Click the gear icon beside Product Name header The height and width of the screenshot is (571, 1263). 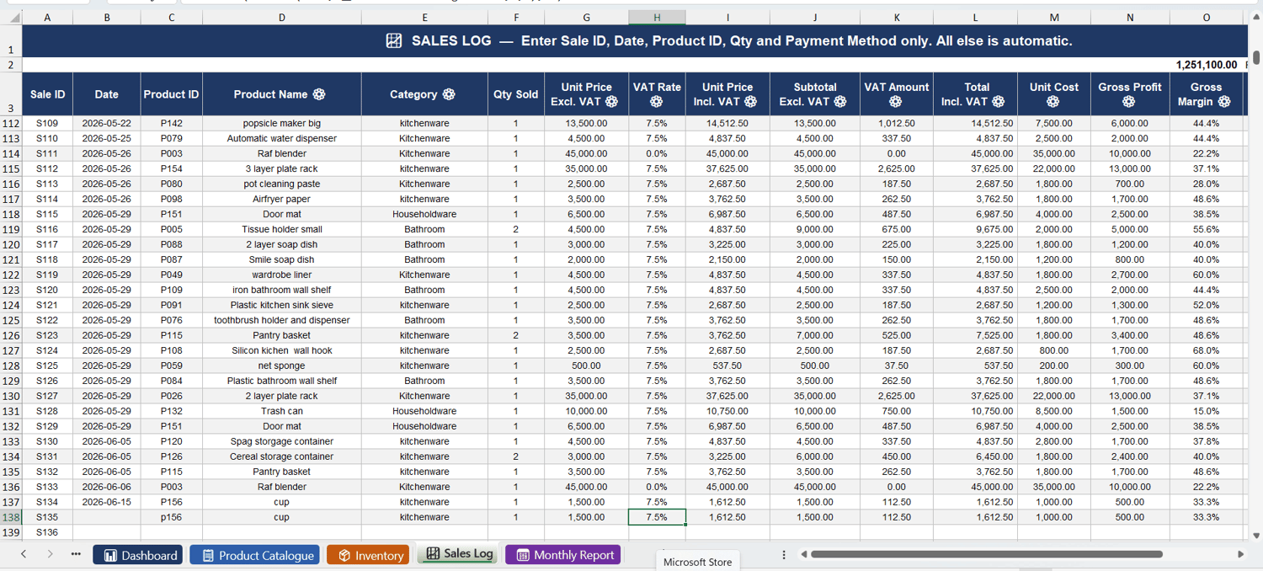(319, 94)
